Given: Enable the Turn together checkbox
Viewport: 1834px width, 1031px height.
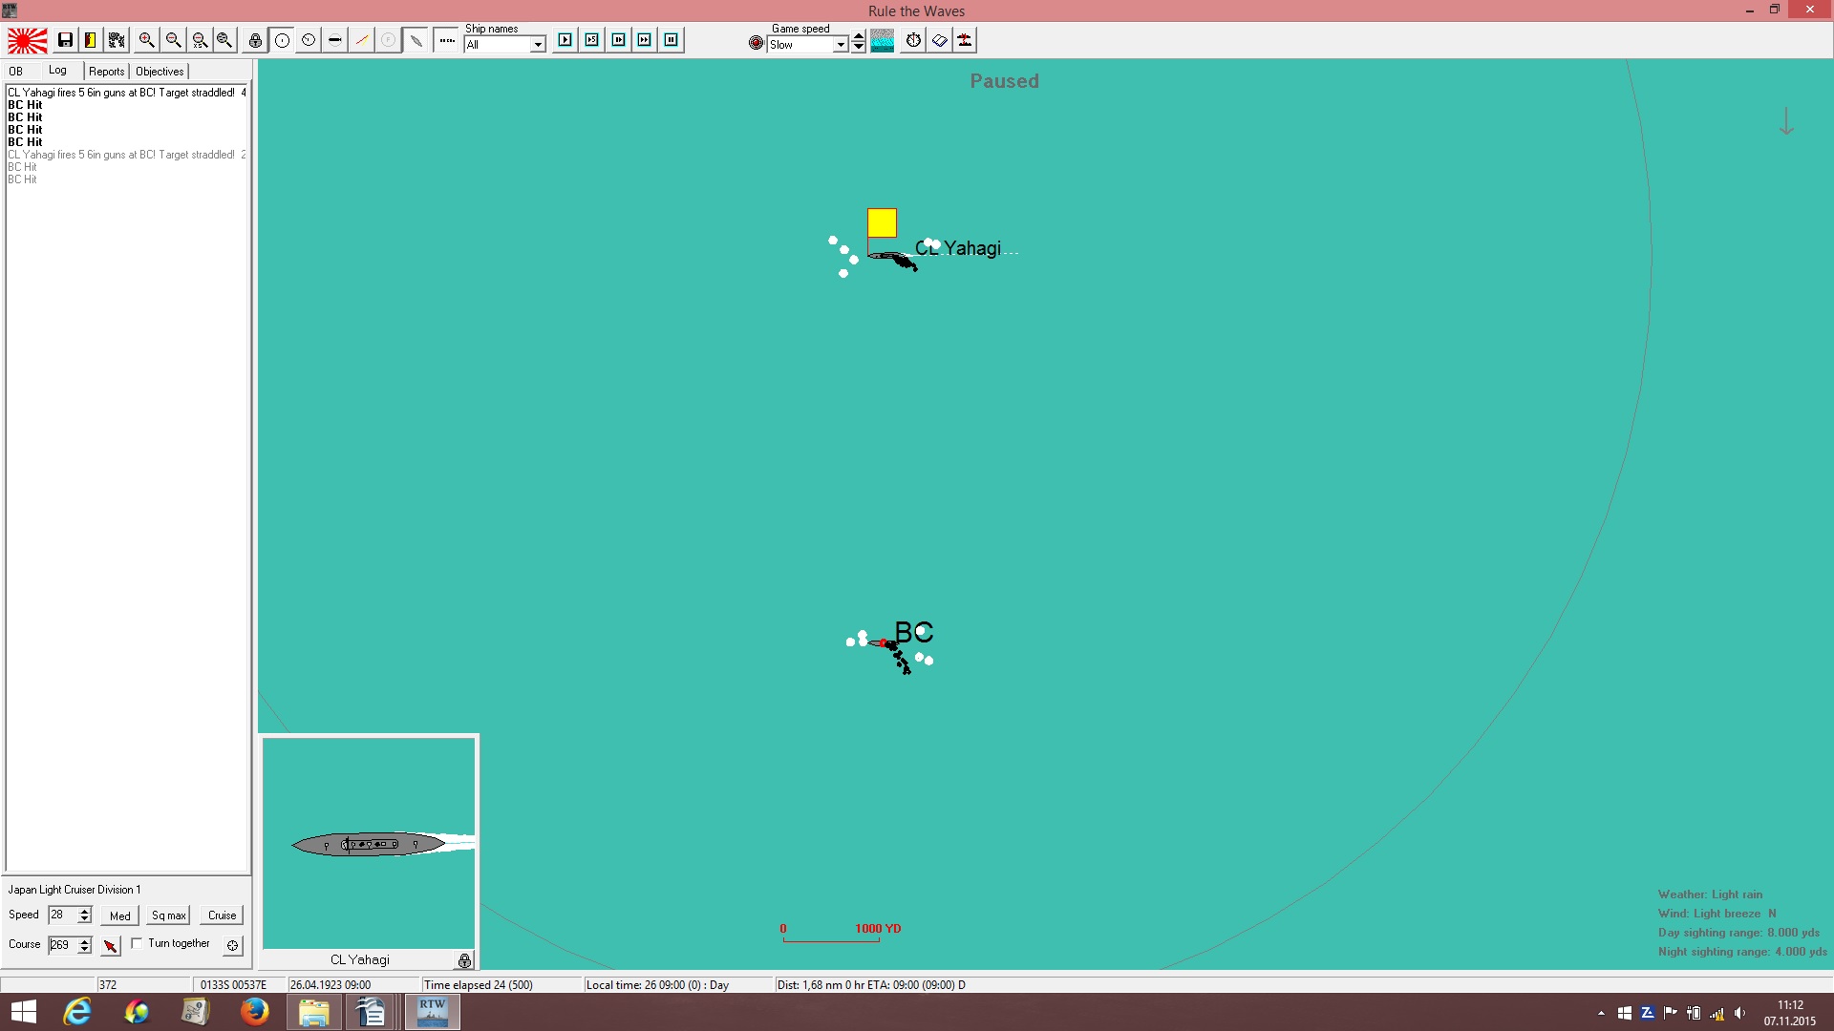Looking at the screenshot, I should [137, 943].
